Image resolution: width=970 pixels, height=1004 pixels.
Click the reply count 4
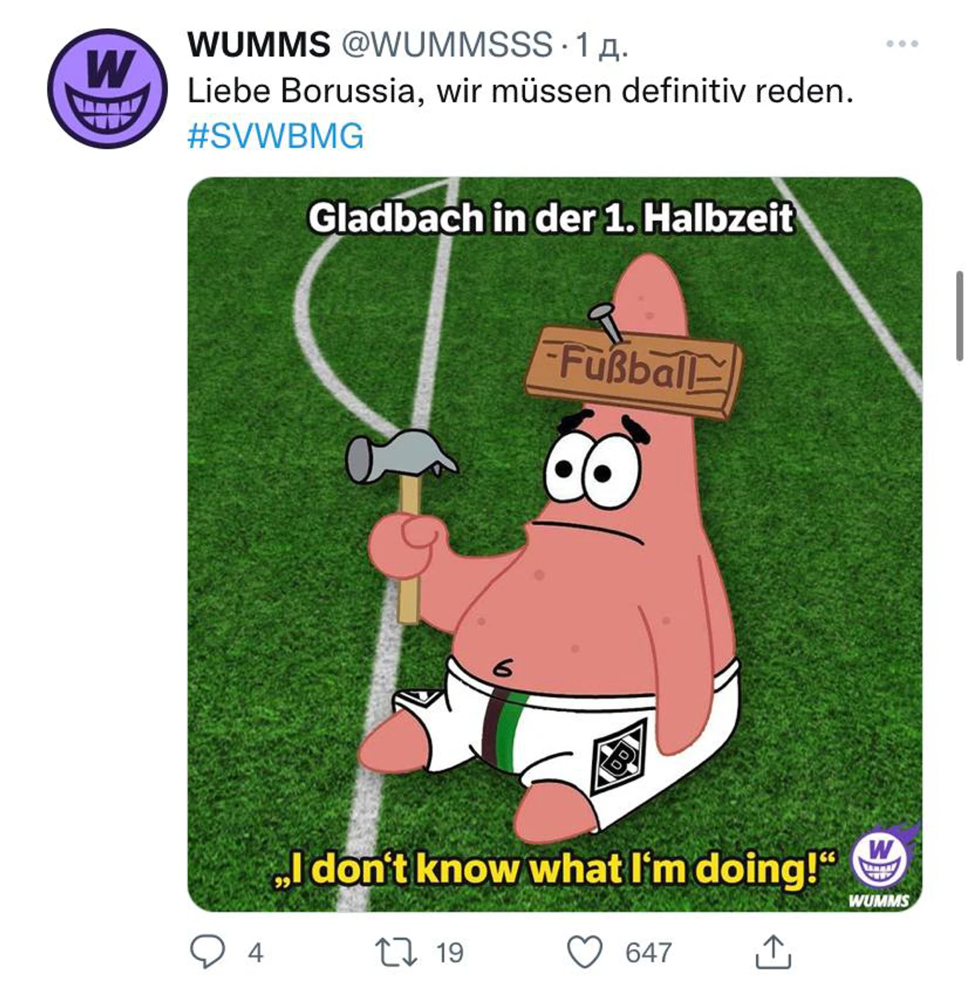click(256, 953)
